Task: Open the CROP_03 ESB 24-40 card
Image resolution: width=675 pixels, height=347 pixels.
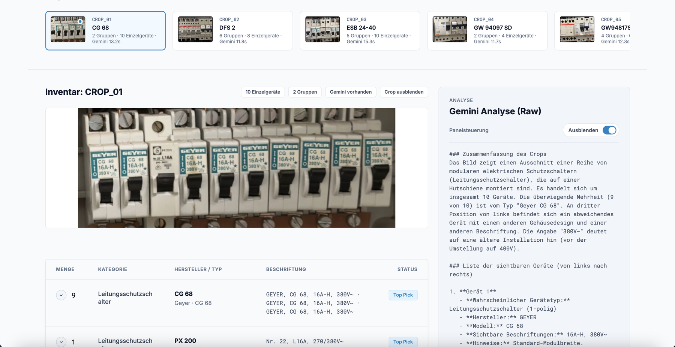Action: pyautogui.click(x=360, y=30)
